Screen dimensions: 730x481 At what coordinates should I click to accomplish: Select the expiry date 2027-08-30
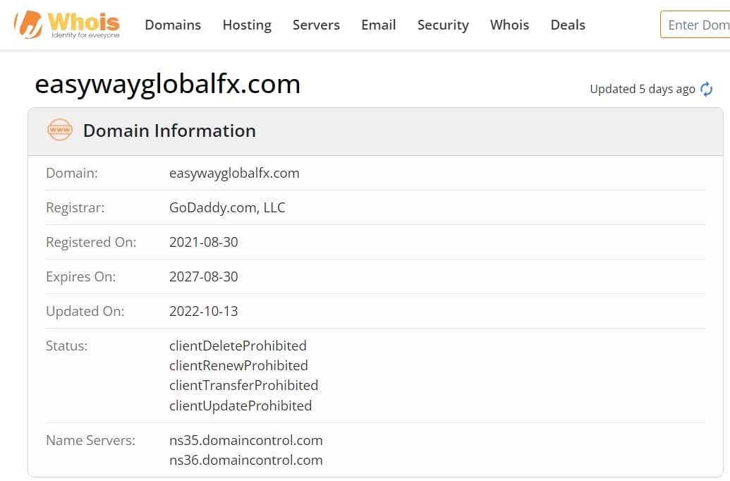pos(203,276)
